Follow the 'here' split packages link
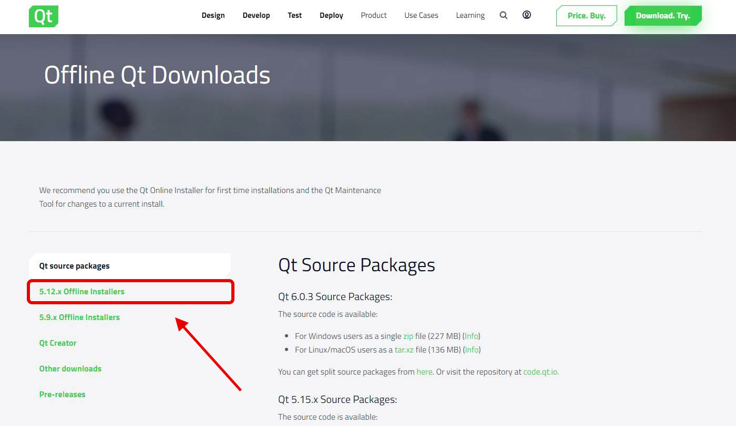The width and height of the screenshot is (736, 426). [424, 372]
